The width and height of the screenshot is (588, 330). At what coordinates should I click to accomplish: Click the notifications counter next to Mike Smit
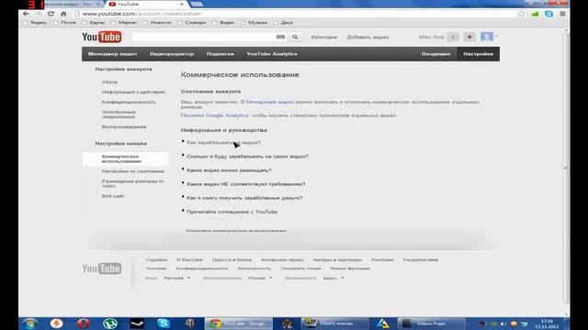point(453,37)
